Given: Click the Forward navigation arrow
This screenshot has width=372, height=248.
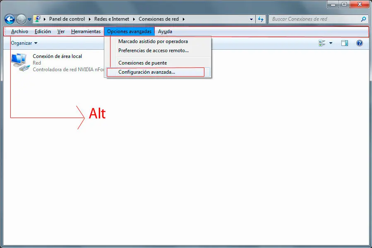Looking at the screenshot, I should pos(21,19).
